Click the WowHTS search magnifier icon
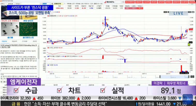Viewport: 196px width, 106px height. 123,2
